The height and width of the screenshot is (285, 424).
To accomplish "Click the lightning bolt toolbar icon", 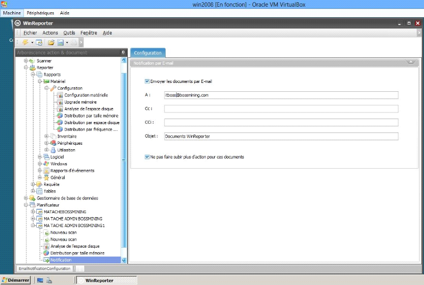I will pos(25,42).
